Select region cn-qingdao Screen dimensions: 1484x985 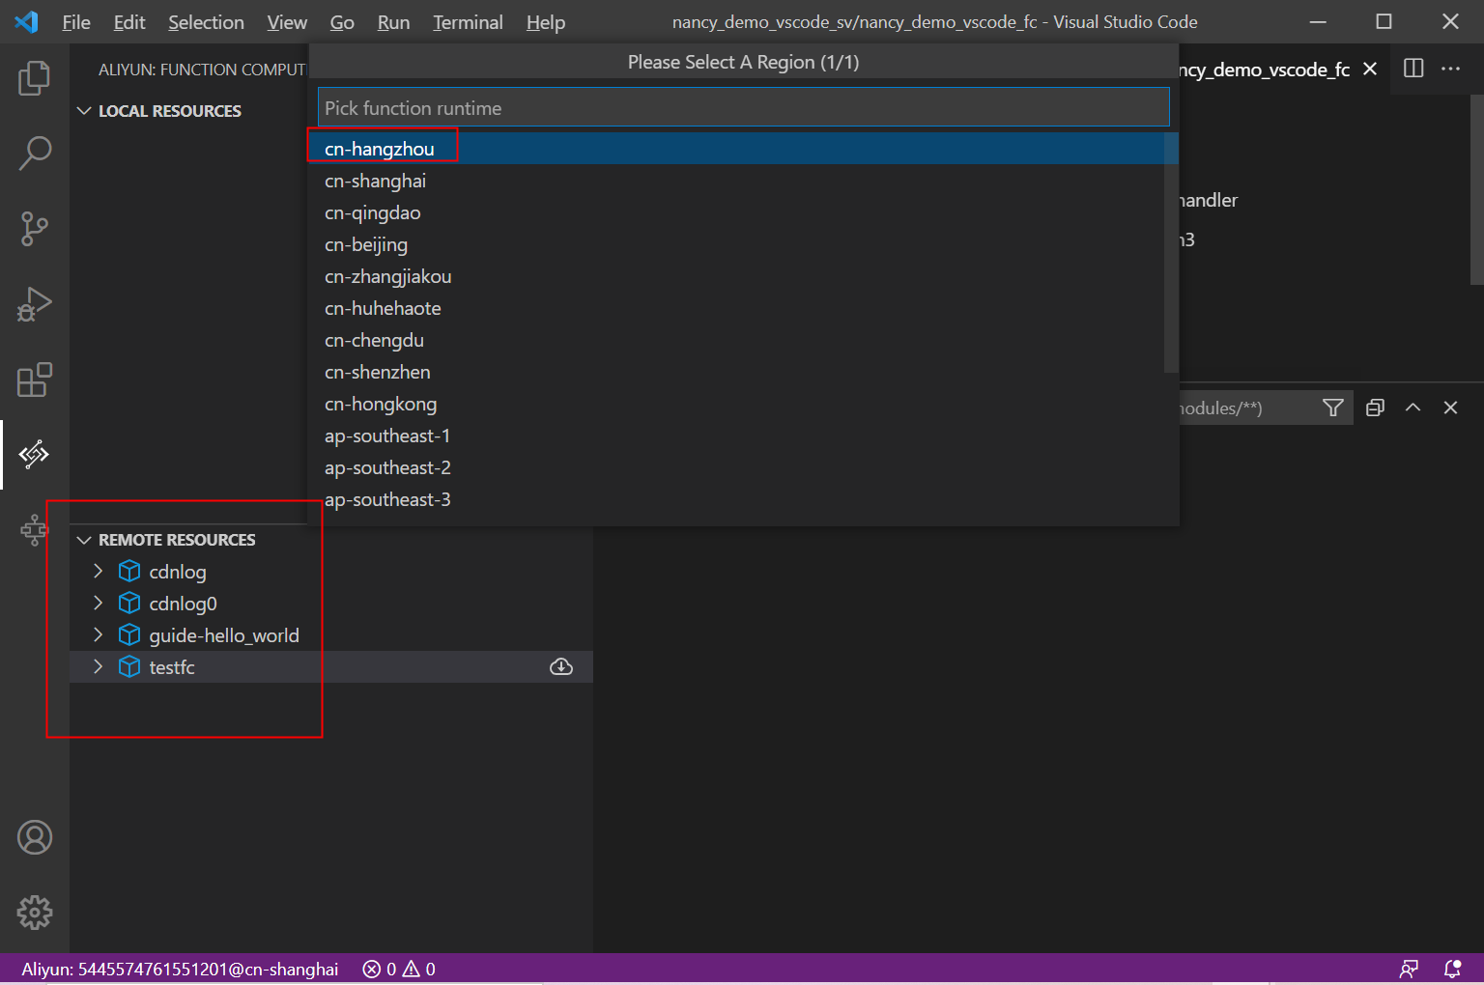736,212
